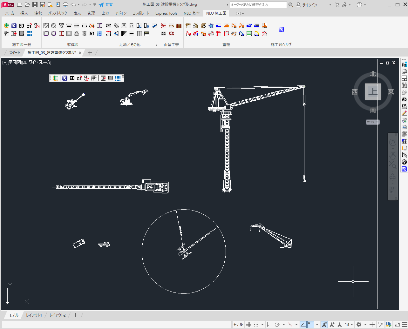This screenshot has height=329, width=408.
Task: Click the サインイン sign-in button
Action: point(309,5)
